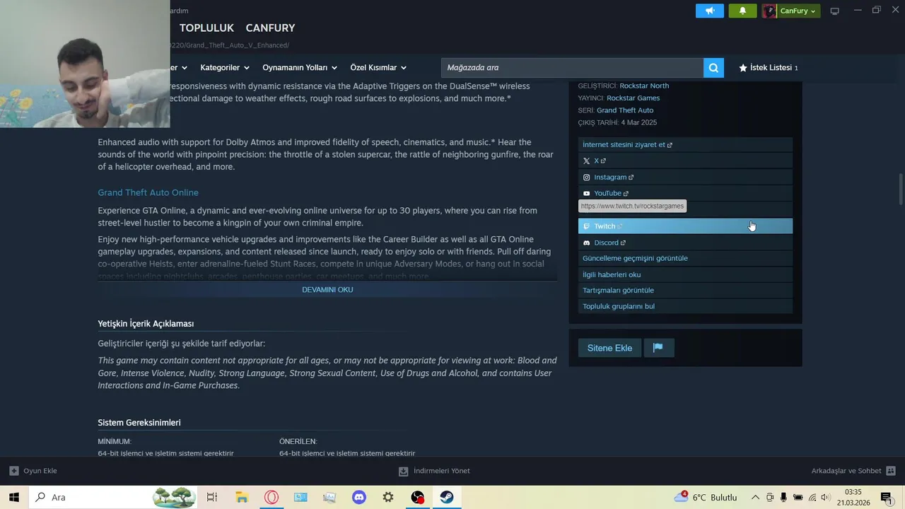Click the Twitch icon
This screenshot has width=905, height=509.
click(x=586, y=226)
